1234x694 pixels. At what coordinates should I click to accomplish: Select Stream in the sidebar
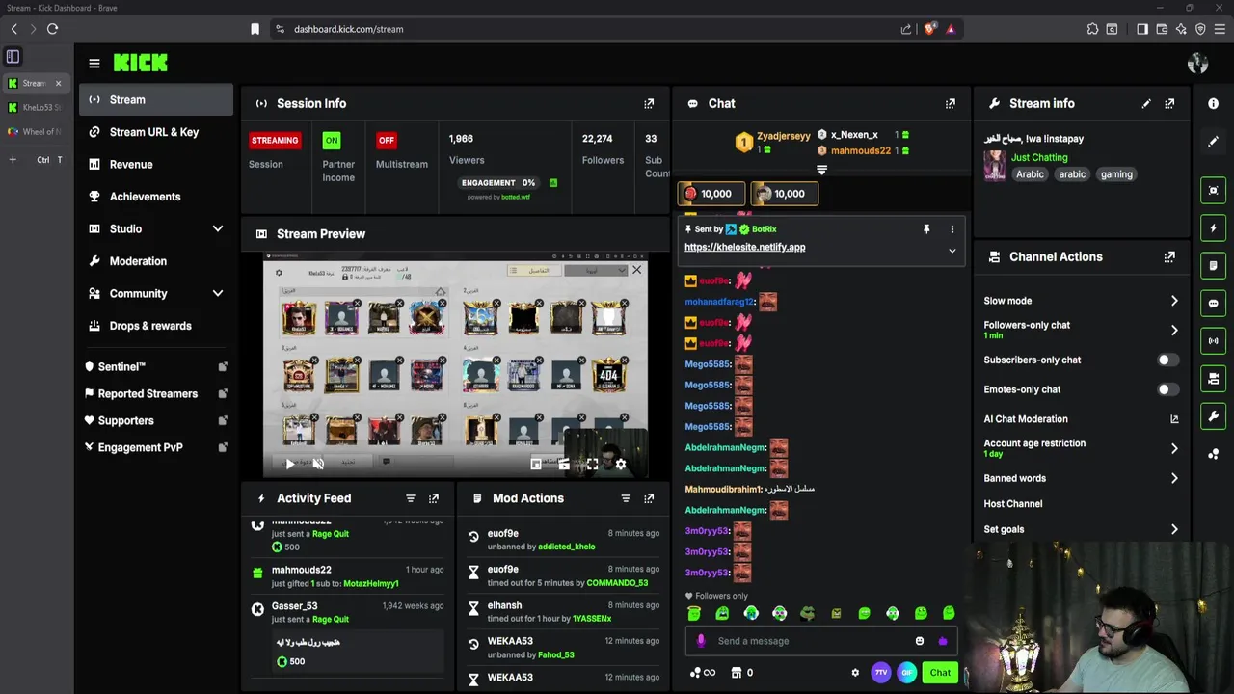point(155,99)
